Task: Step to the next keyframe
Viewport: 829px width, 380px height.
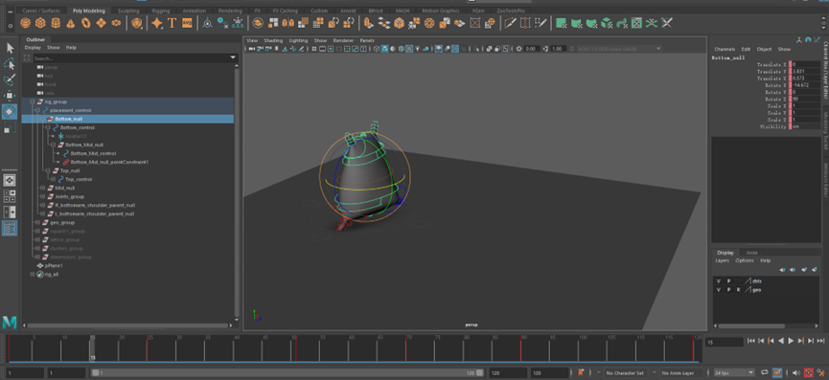Action: (x=801, y=341)
